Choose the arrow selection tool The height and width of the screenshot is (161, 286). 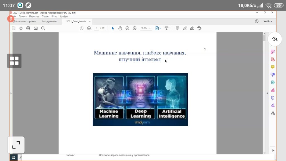coord(113,28)
